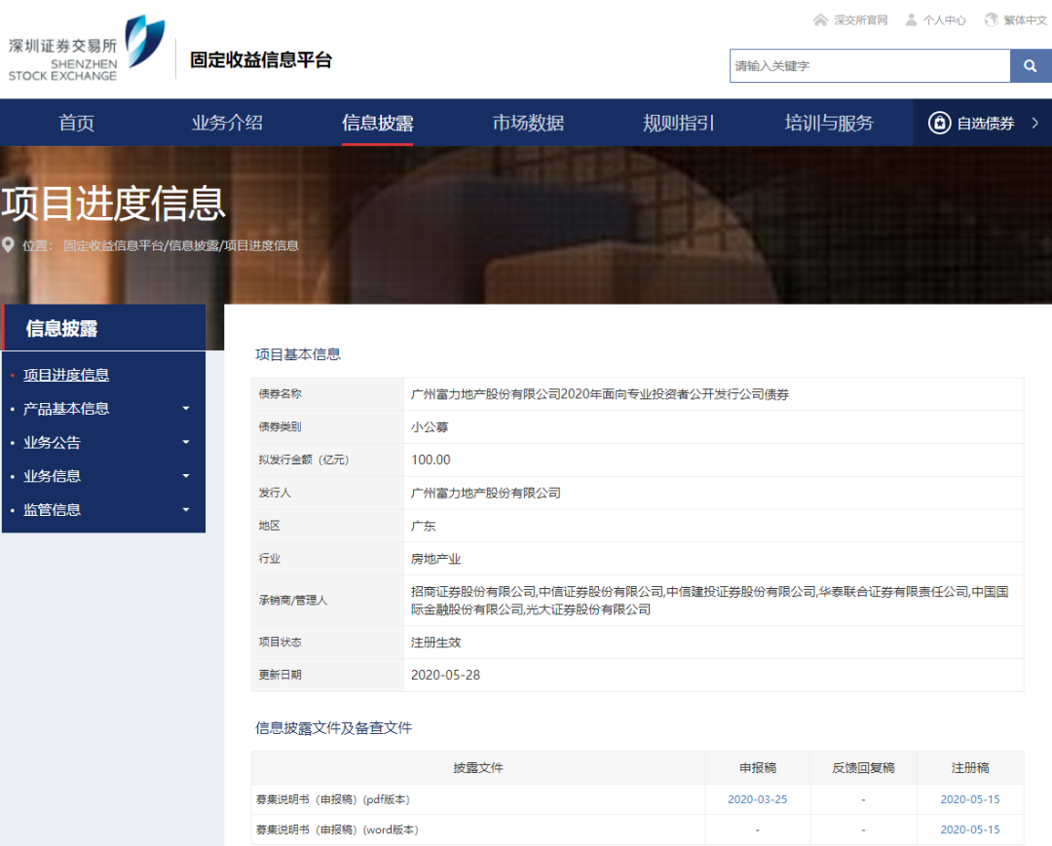This screenshot has width=1052, height=846.
Task: Click the Shenzhen Stock Exchange logo
Action: 87,49
